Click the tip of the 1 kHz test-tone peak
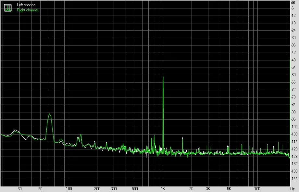Image resolution: width=299 pixels, height=192 pixels. point(163,76)
